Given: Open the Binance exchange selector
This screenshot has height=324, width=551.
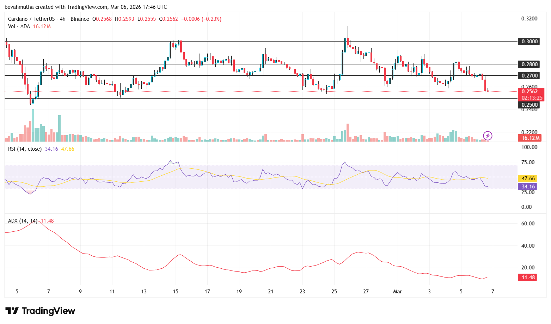Looking at the screenshot, I should [80, 19].
